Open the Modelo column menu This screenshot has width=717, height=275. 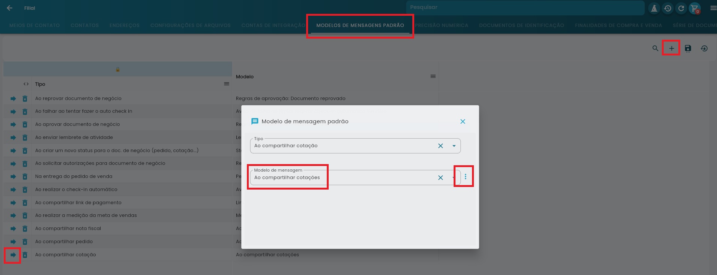pyautogui.click(x=433, y=76)
